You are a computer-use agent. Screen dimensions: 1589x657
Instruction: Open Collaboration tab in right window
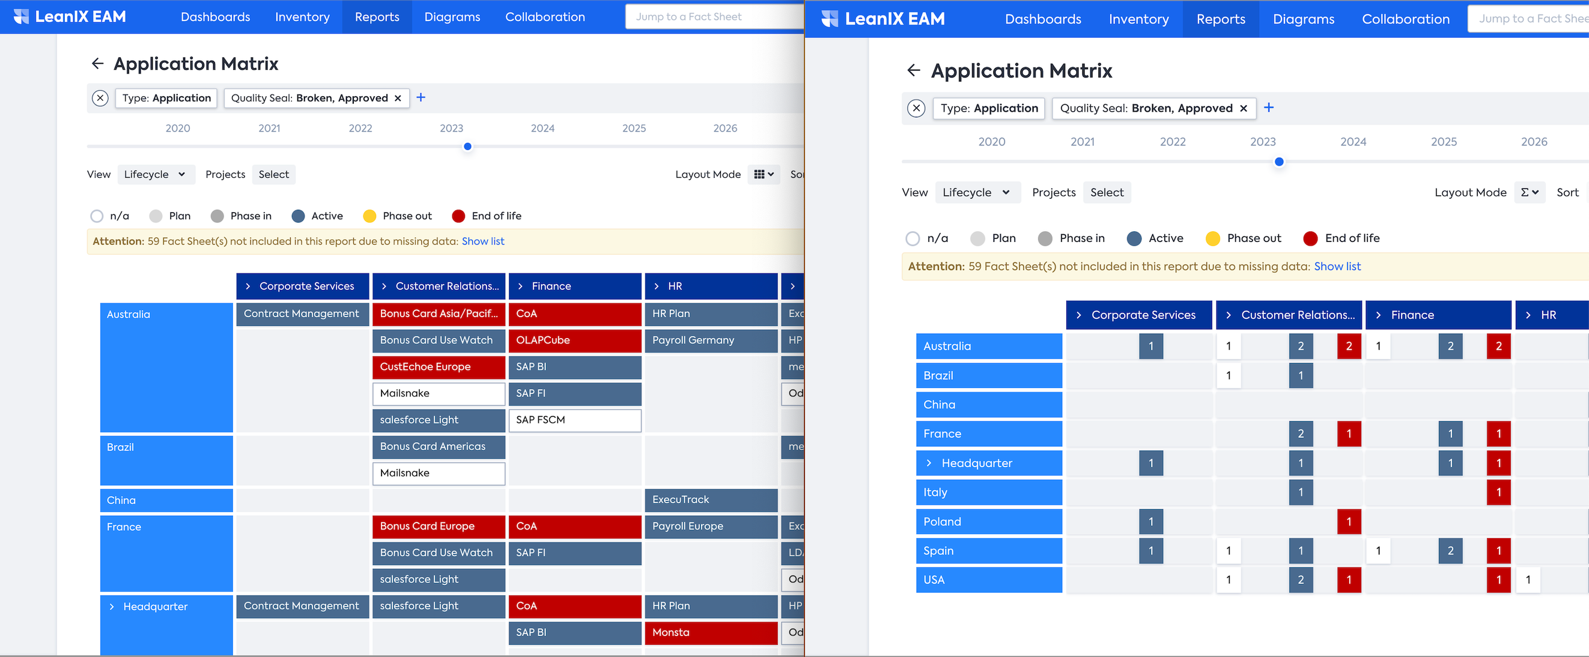point(1406,19)
